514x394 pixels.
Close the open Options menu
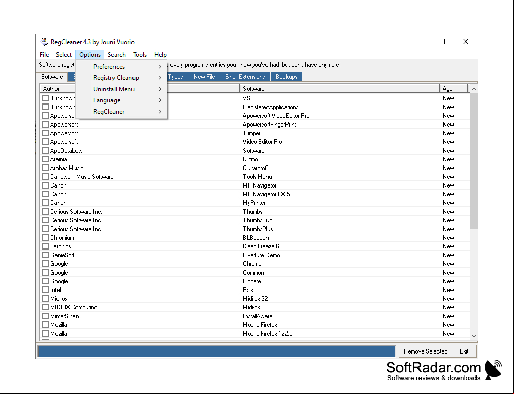point(90,55)
